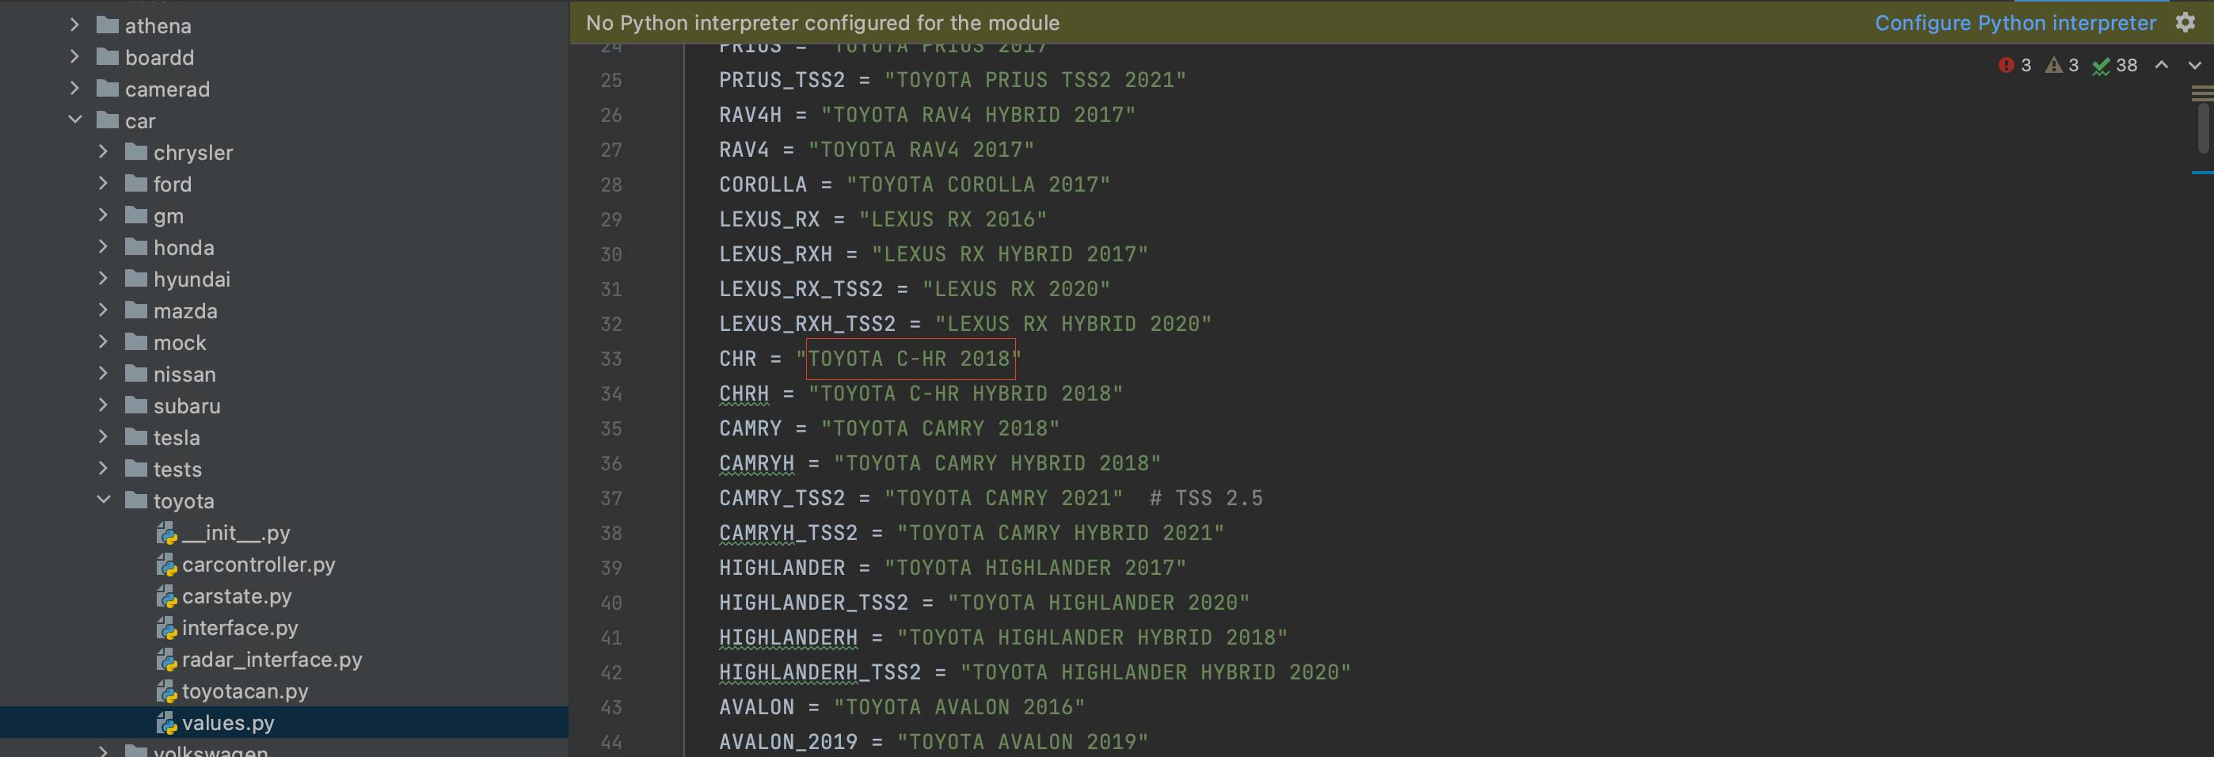
Task: Collapse the toyota folder
Action: [103, 501]
